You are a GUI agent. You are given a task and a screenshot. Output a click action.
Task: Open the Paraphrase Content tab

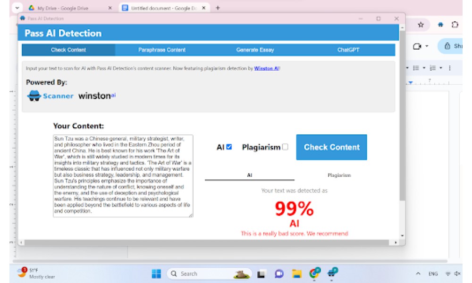(161, 50)
